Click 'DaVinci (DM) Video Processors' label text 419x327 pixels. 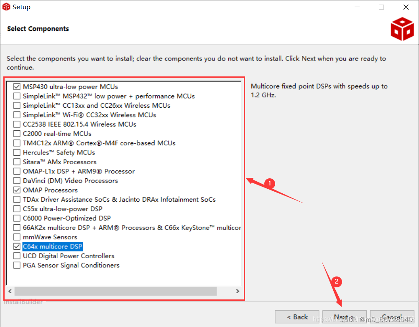coord(70,181)
